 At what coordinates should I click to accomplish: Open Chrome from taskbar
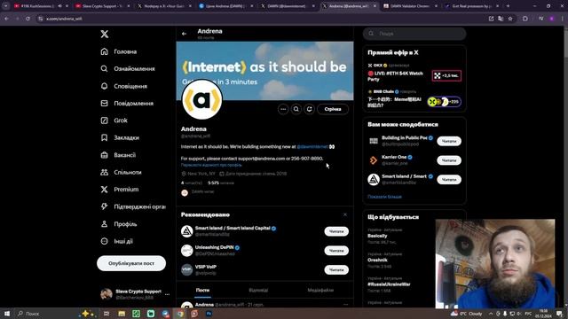point(180,314)
